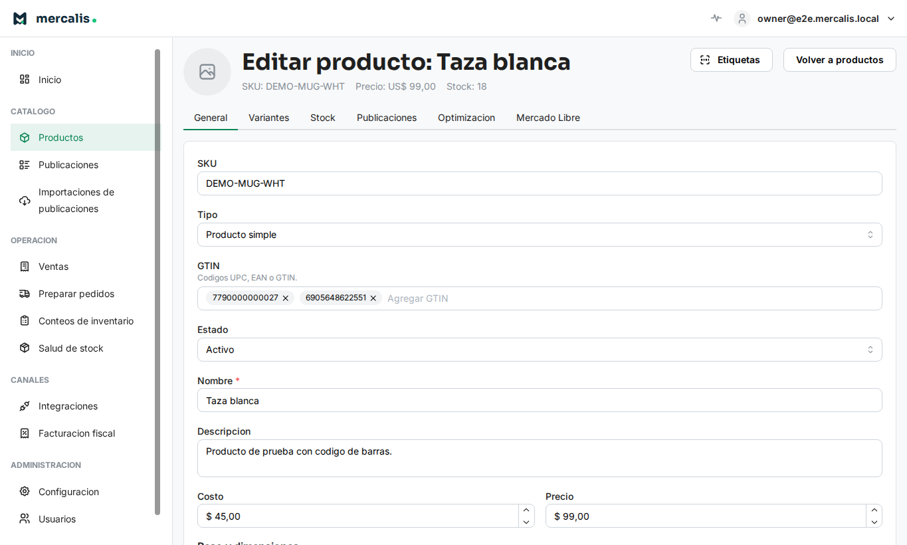The image size is (907, 545).
Task: Click the 'SKU: DEMO-MUG-WHT' header text
Action: [293, 86]
